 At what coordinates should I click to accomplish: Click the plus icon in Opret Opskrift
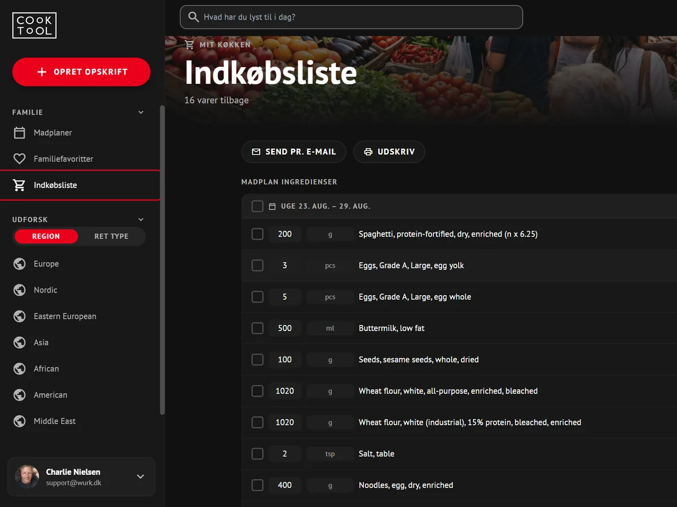click(x=42, y=72)
